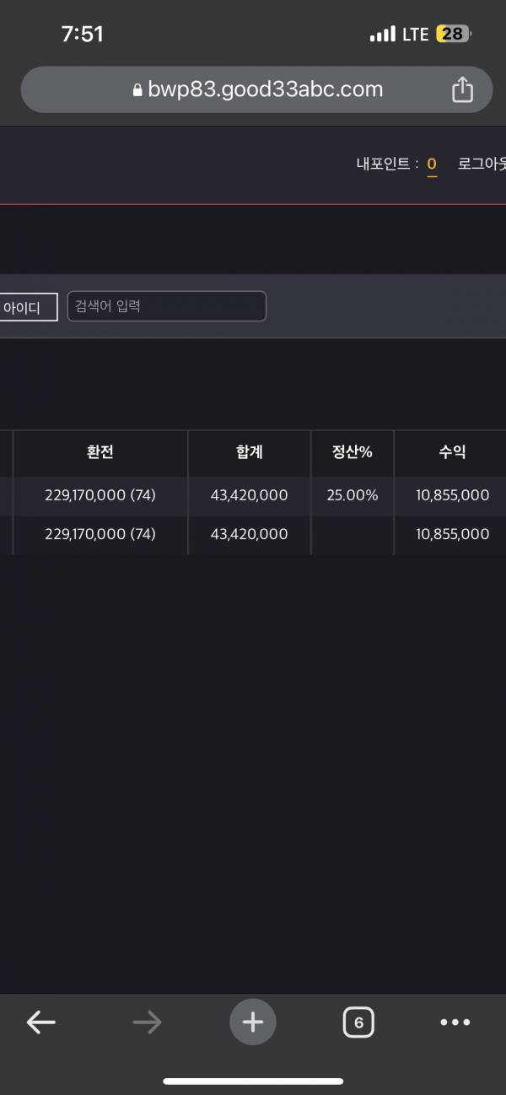Open the three-dot browser menu
Viewport: 506px width, 1095px height.
[455, 1022]
